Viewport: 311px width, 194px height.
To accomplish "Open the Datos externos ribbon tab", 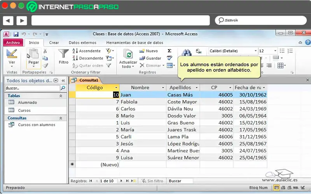I will pyautogui.click(x=82, y=43).
